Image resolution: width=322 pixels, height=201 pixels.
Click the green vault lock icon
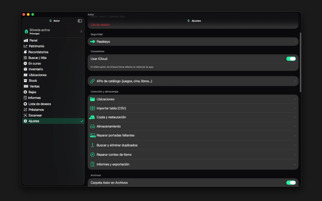pos(26,31)
